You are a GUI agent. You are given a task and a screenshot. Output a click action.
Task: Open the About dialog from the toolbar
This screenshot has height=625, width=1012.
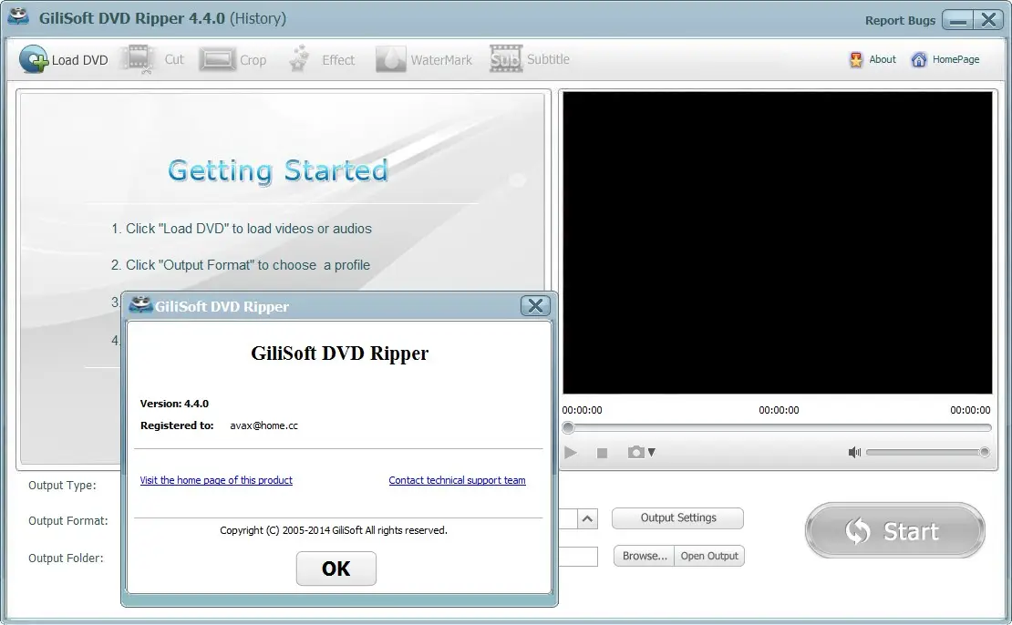click(873, 59)
